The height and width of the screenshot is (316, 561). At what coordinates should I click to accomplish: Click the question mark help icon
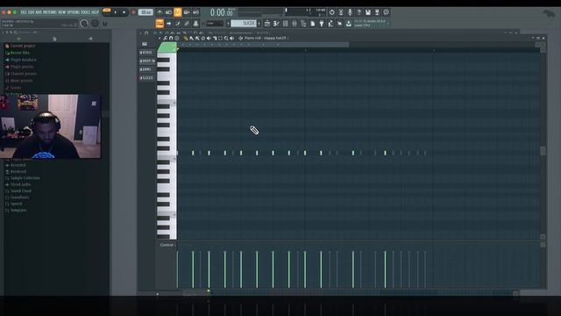point(359,12)
